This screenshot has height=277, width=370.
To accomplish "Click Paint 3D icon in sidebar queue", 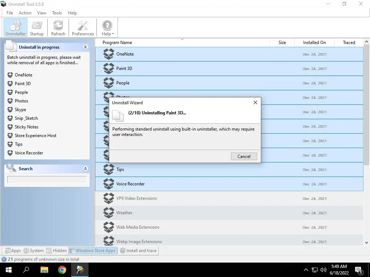I will (x=10, y=84).
